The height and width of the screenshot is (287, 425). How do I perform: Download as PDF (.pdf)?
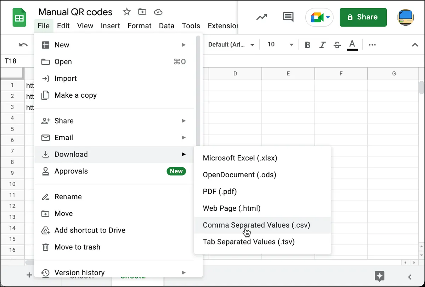point(262,191)
